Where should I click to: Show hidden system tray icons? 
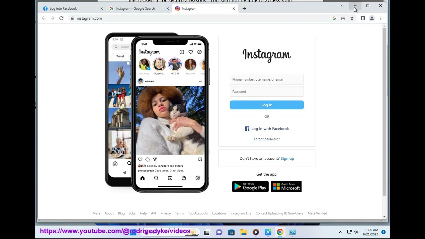coord(340,232)
